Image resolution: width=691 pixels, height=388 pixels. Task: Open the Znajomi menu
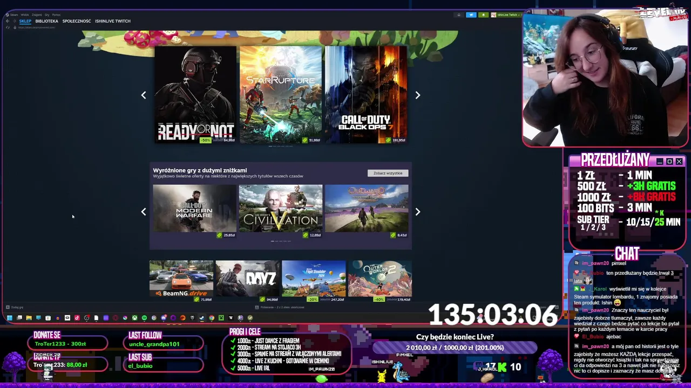click(37, 15)
